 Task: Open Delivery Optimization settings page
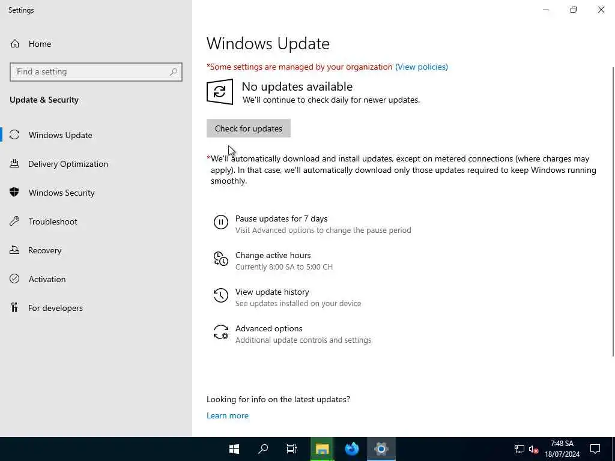point(96,164)
